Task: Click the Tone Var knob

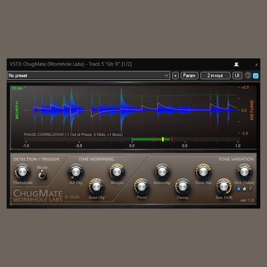Action: pos(203,172)
